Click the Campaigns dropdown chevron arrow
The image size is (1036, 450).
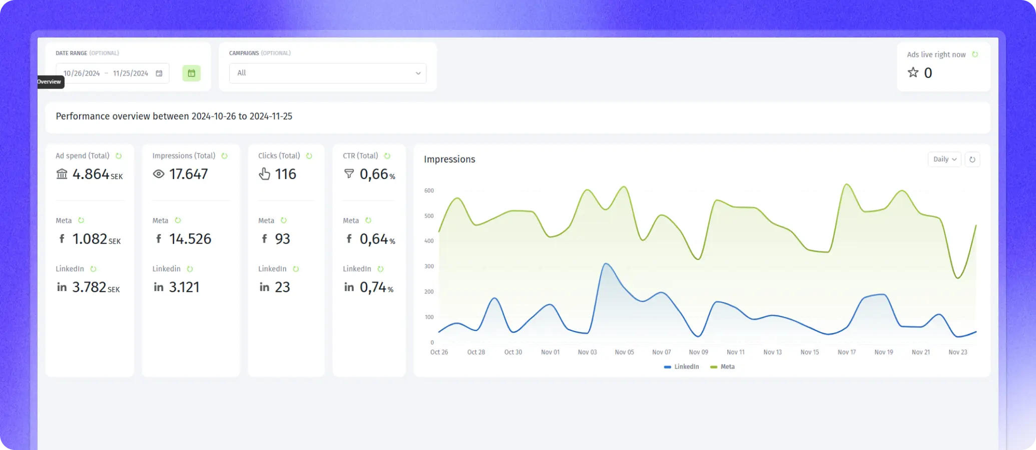click(x=418, y=73)
